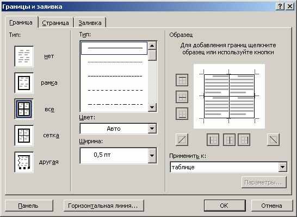The width and height of the screenshot is (297, 217).
Task: Choose the 'рамка' box border icon
Action: tap(24, 82)
